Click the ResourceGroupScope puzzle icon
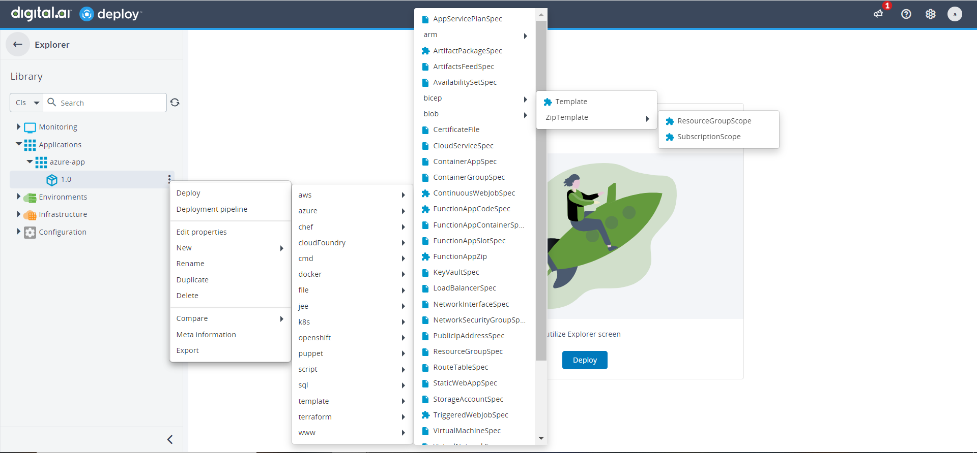The image size is (977, 453). click(x=670, y=121)
